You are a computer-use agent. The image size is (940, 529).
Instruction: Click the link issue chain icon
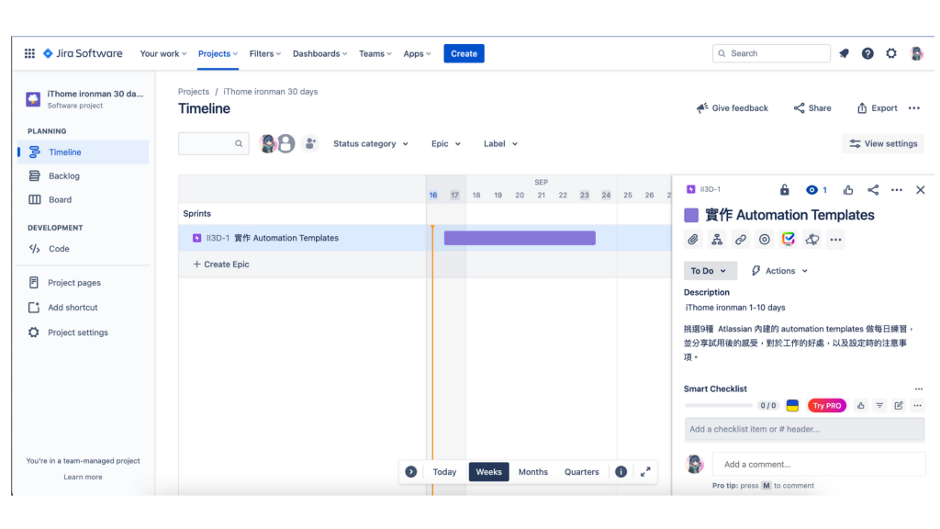pos(741,240)
